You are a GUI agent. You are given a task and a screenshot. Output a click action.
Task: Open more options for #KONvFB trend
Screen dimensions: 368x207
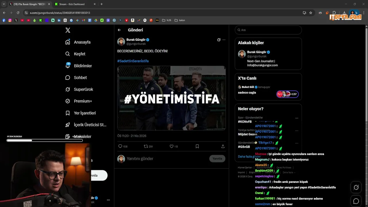[x=297, y=118]
